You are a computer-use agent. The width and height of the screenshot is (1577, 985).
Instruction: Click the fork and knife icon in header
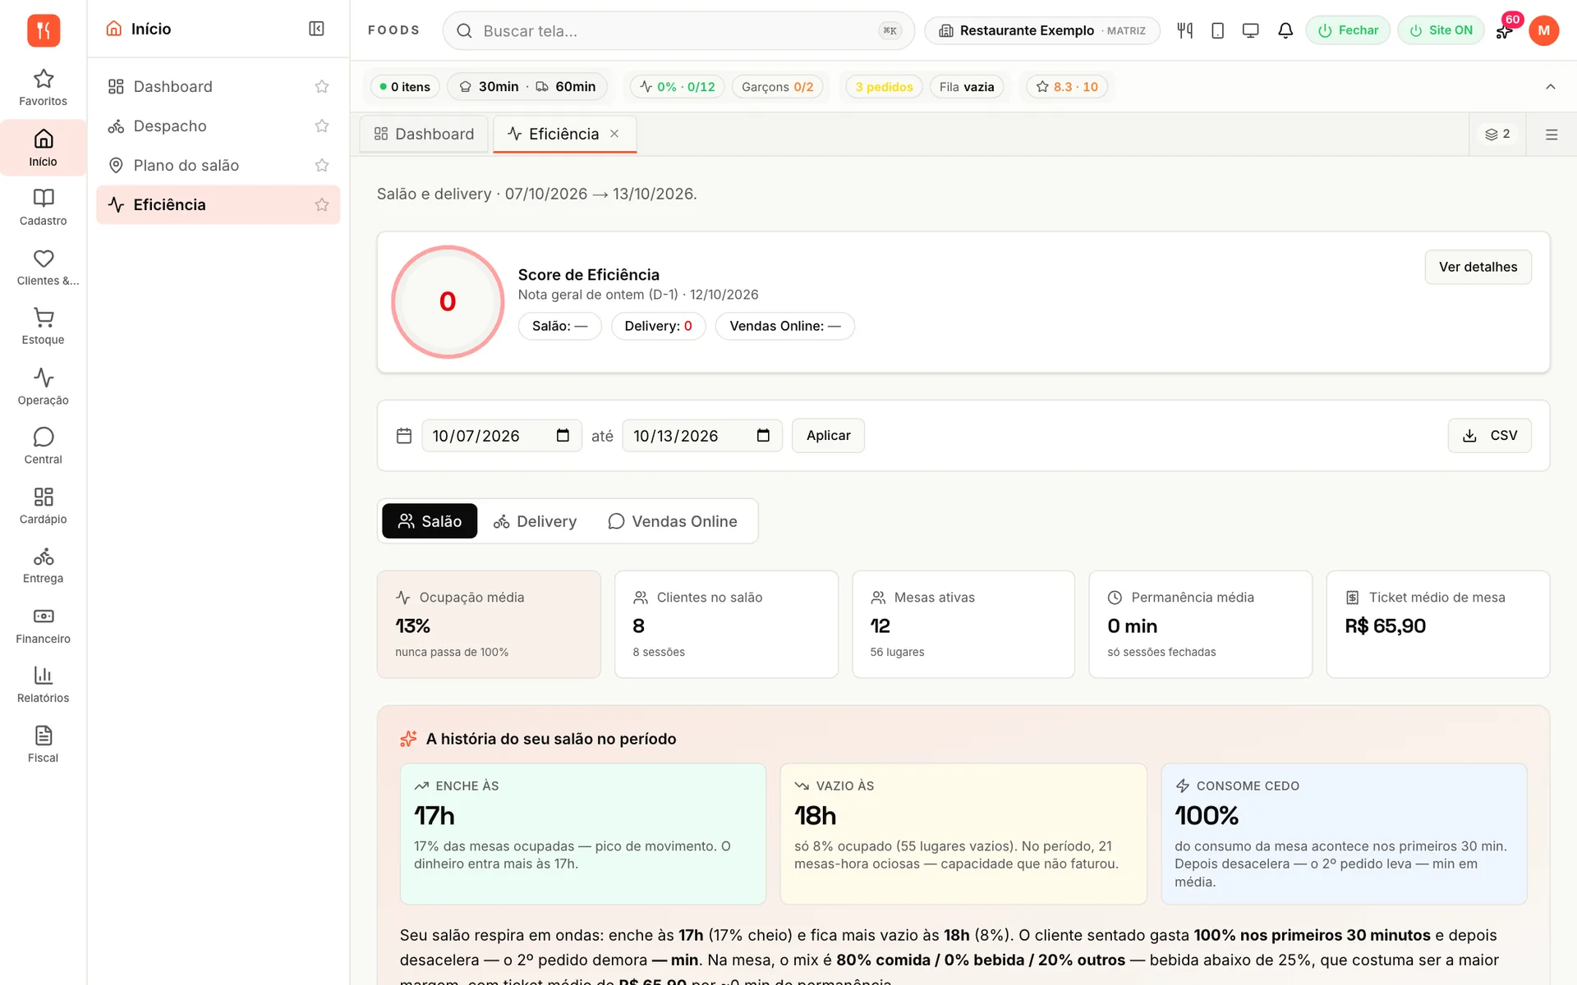tap(1184, 30)
